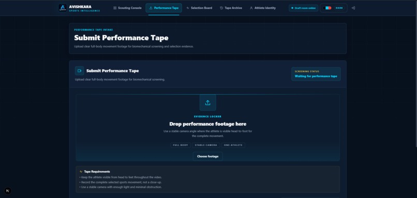Image resolution: width=417 pixels, height=198 pixels.
Task: Click the sign out icon
Action: click(353, 8)
